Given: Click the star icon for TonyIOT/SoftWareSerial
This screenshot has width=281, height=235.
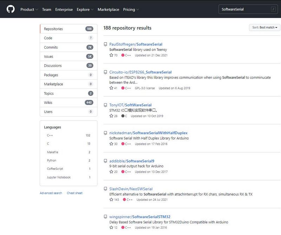Looking at the screenshot, I should tap(111, 116).
